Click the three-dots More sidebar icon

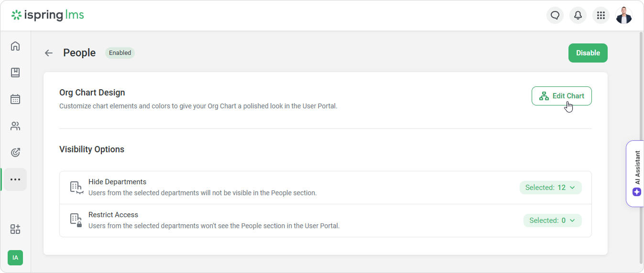click(x=15, y=179)
